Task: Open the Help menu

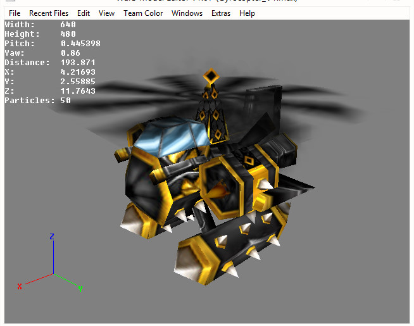Action: pyautogui.click(x=247, y=13)
